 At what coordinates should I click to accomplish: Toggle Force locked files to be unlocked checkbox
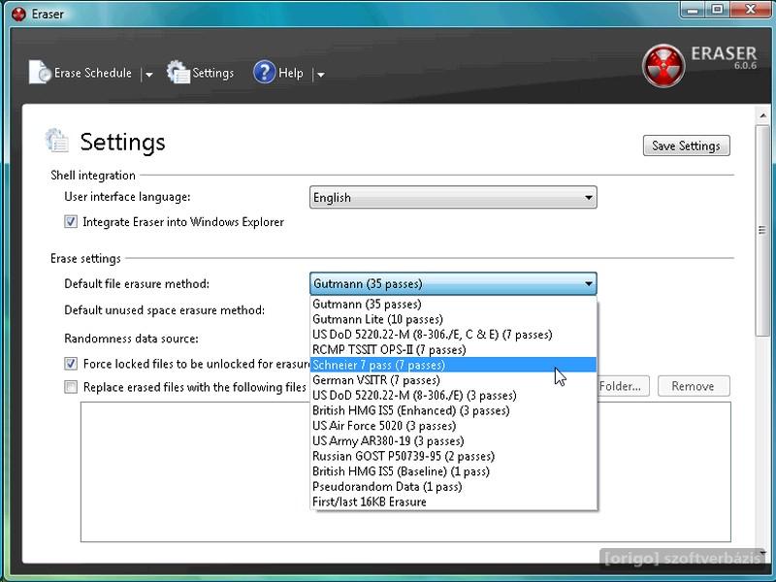(71, 364)
